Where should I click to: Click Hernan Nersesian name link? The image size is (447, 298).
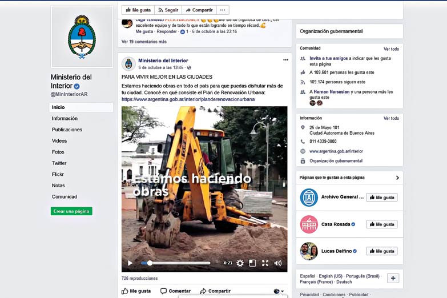click(x=332, y=92)
